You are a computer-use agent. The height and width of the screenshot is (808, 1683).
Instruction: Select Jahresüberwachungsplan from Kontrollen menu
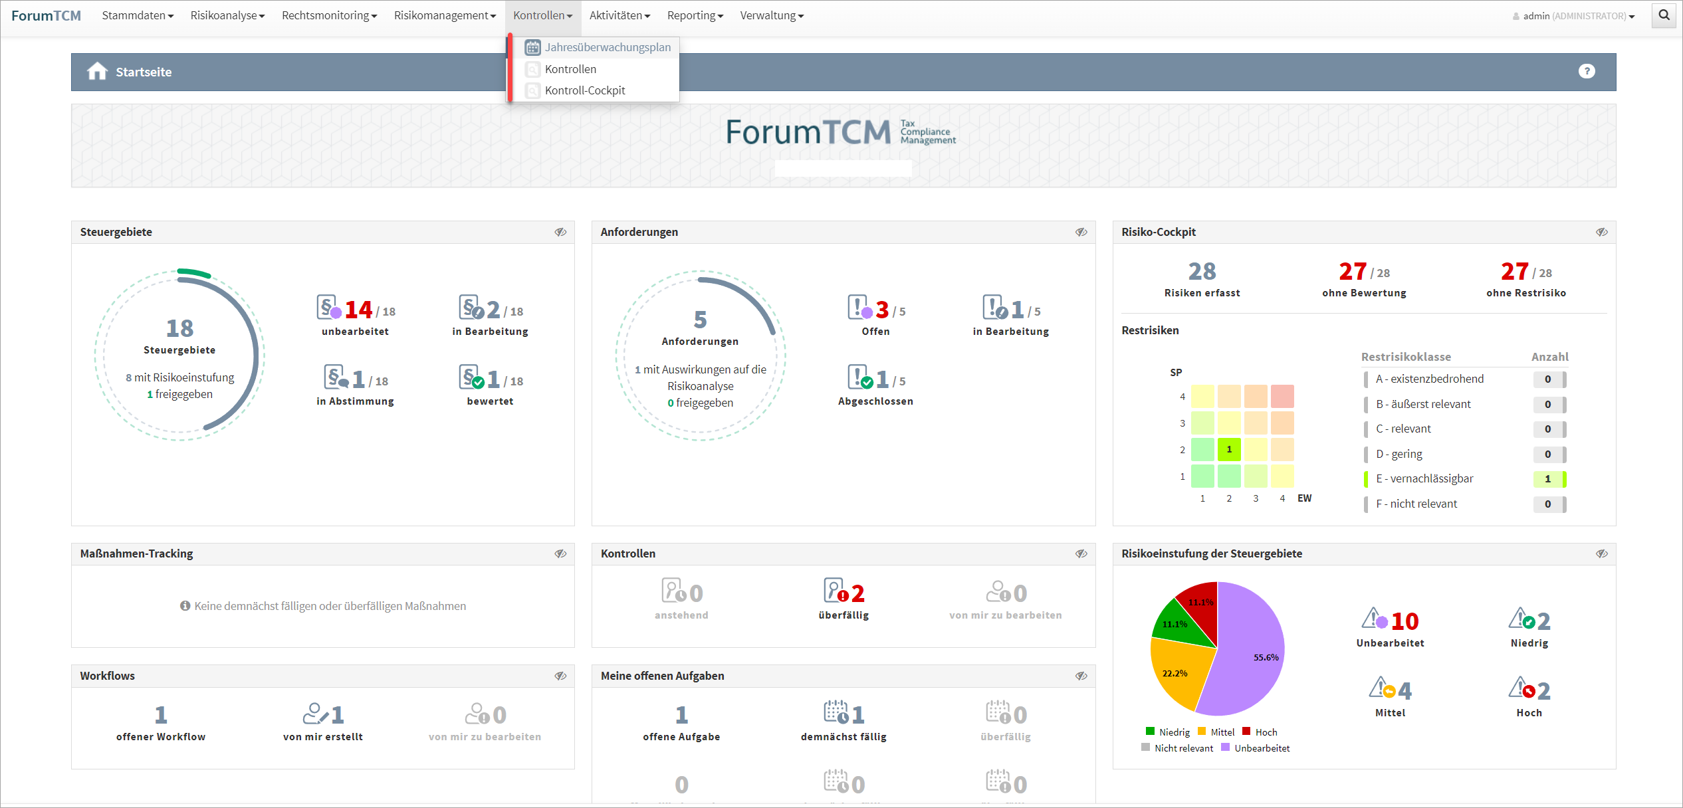point(607,47)
